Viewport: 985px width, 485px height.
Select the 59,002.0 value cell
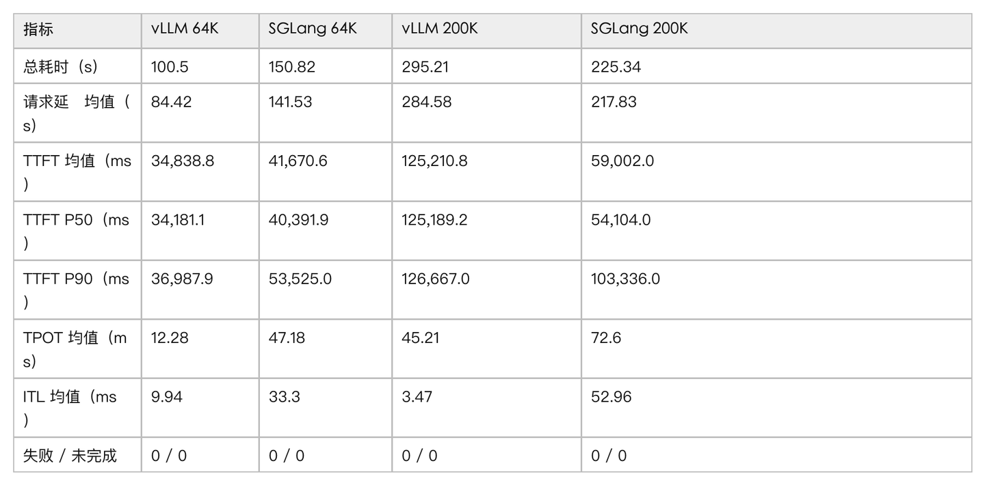[x=776, y=171]
